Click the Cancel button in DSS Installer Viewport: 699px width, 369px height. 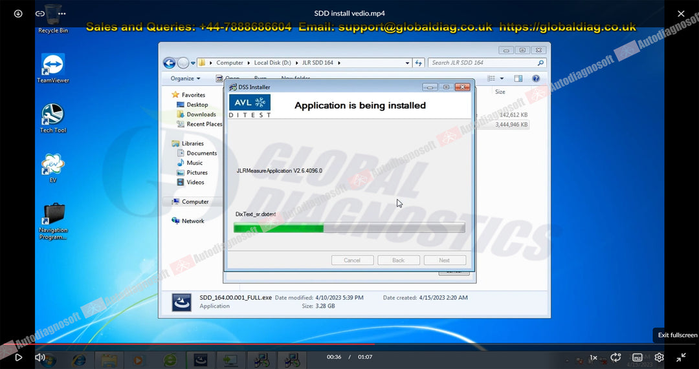coord(352,260)
